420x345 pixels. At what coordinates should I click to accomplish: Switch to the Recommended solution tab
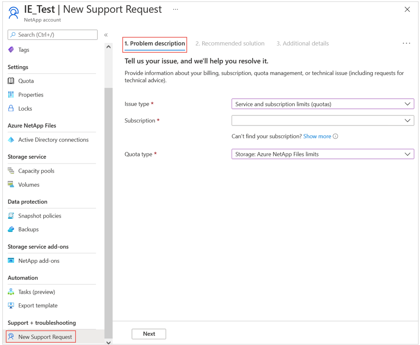click(230, 43)
